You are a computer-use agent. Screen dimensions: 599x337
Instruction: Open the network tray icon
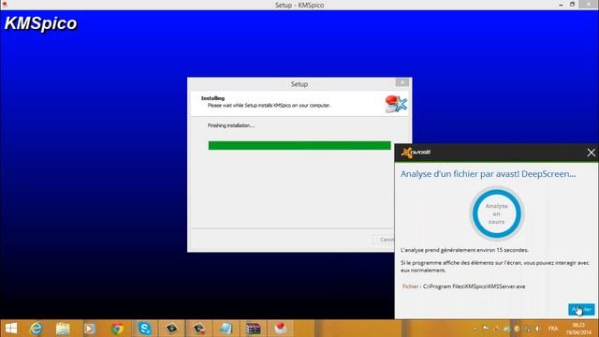pos(527,329)
